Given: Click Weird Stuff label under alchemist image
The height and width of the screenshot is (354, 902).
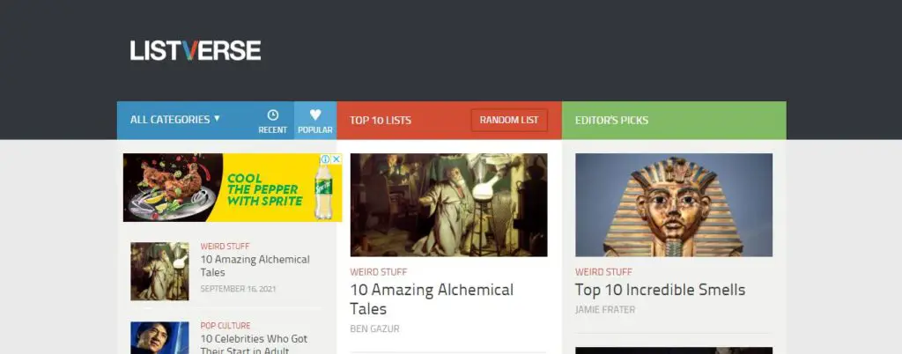Looking at the screenshot, I should point(379,272).
